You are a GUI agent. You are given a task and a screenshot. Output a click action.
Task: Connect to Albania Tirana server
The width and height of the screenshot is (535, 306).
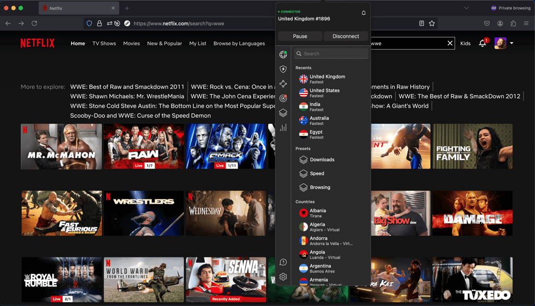click(332, 213)
